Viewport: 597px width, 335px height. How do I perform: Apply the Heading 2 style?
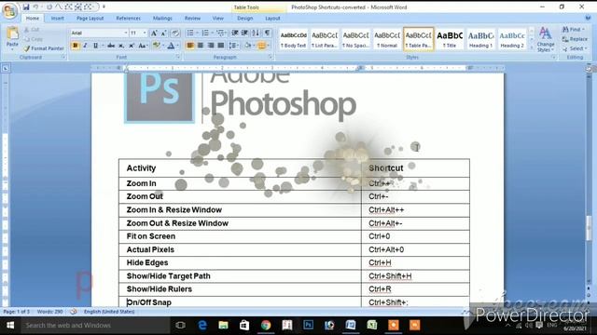click(512, 39)
